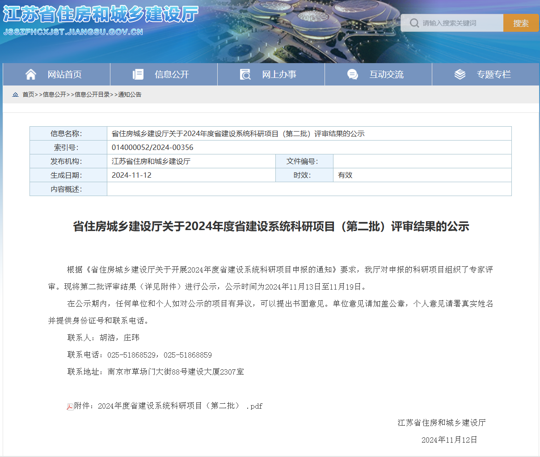The height and width of the screenshot is (457, 540).
Task: Click the info-name title in the table
Action: point(238,133)
